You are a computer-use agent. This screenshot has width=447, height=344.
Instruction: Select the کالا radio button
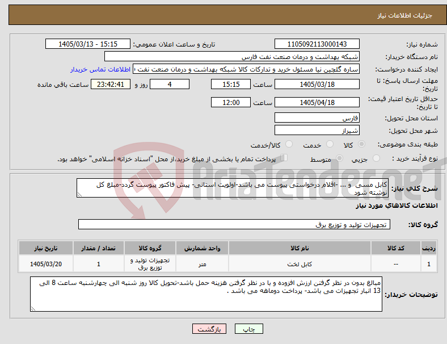click(x=361, y=144)
